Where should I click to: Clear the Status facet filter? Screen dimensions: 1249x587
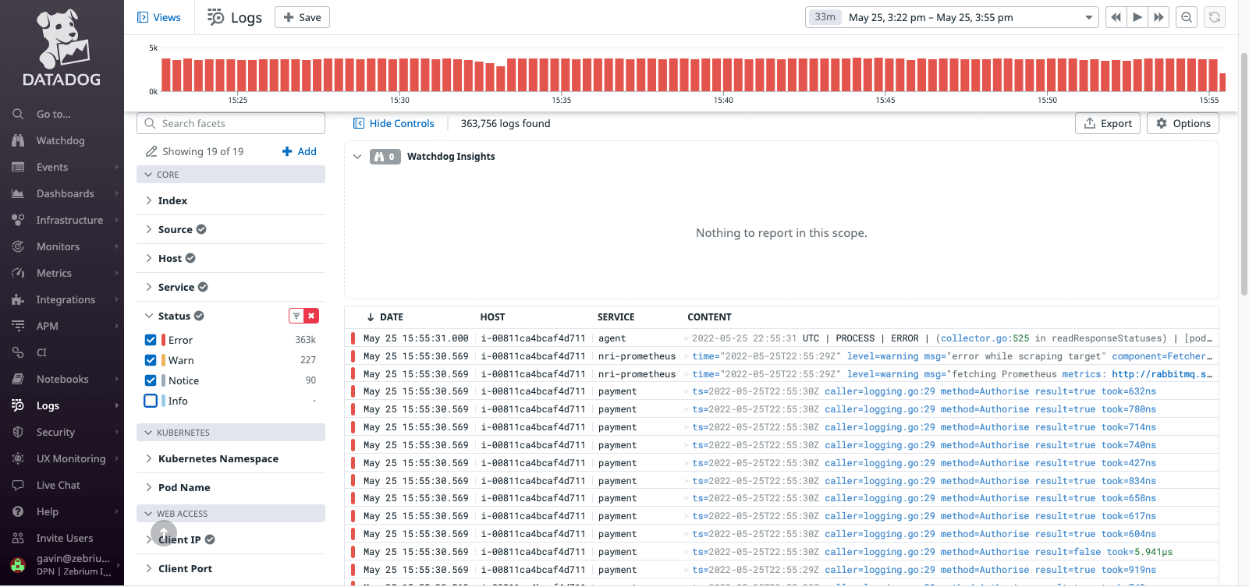[311, 316]
